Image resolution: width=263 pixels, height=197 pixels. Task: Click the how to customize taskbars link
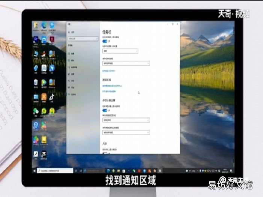[109, 71]
